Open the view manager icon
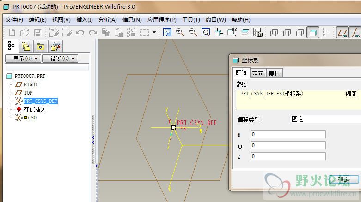The width and height of the screenshot is (361, 202). [x=257, y=32]
